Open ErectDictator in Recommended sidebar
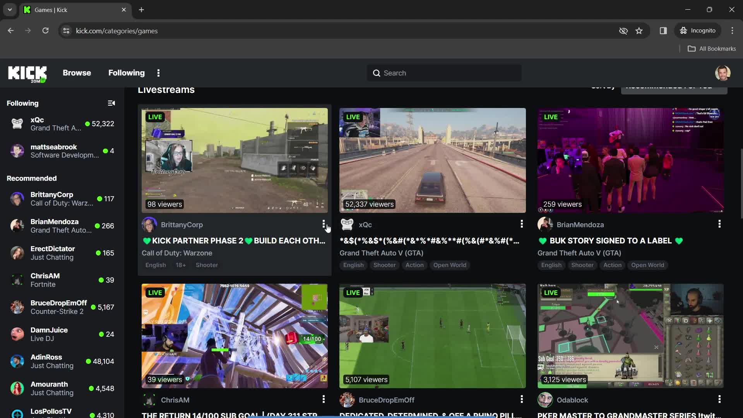743x418 pixels. click(x=62, y=253)
